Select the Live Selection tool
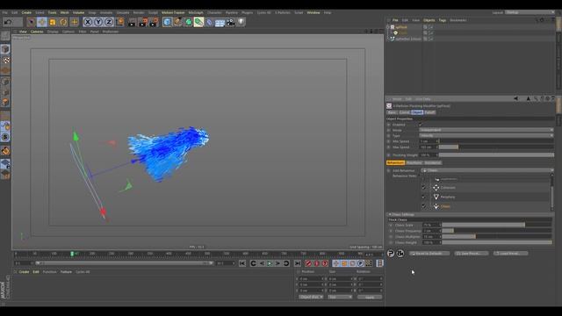Screen dimensions: 562x316 pyautogui.click(x=32, y=22)
